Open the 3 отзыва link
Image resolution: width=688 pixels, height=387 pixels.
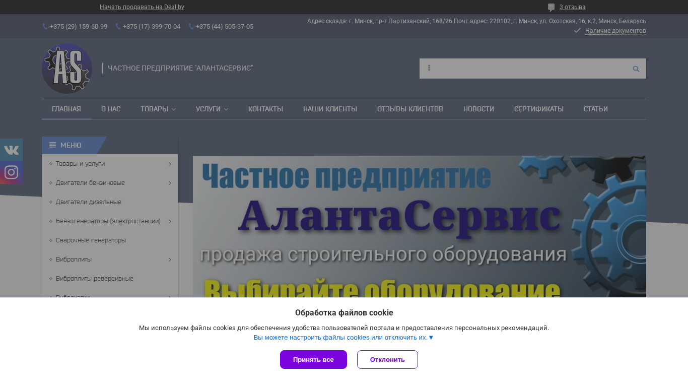(572, 7)
